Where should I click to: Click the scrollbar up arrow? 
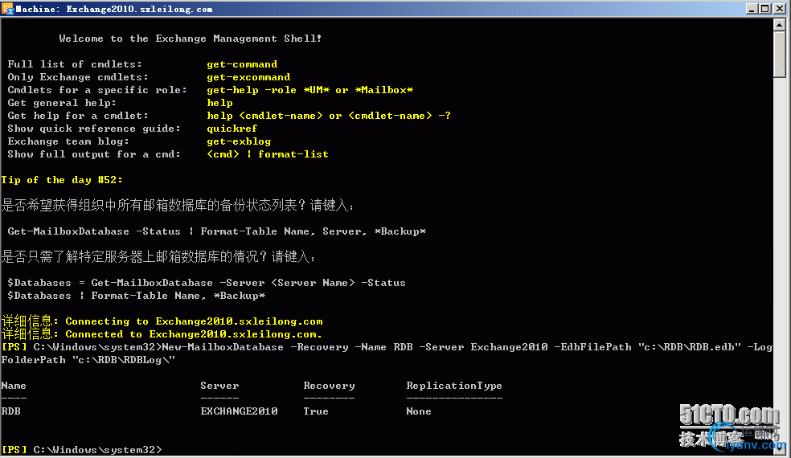click(x=780, y=24)
